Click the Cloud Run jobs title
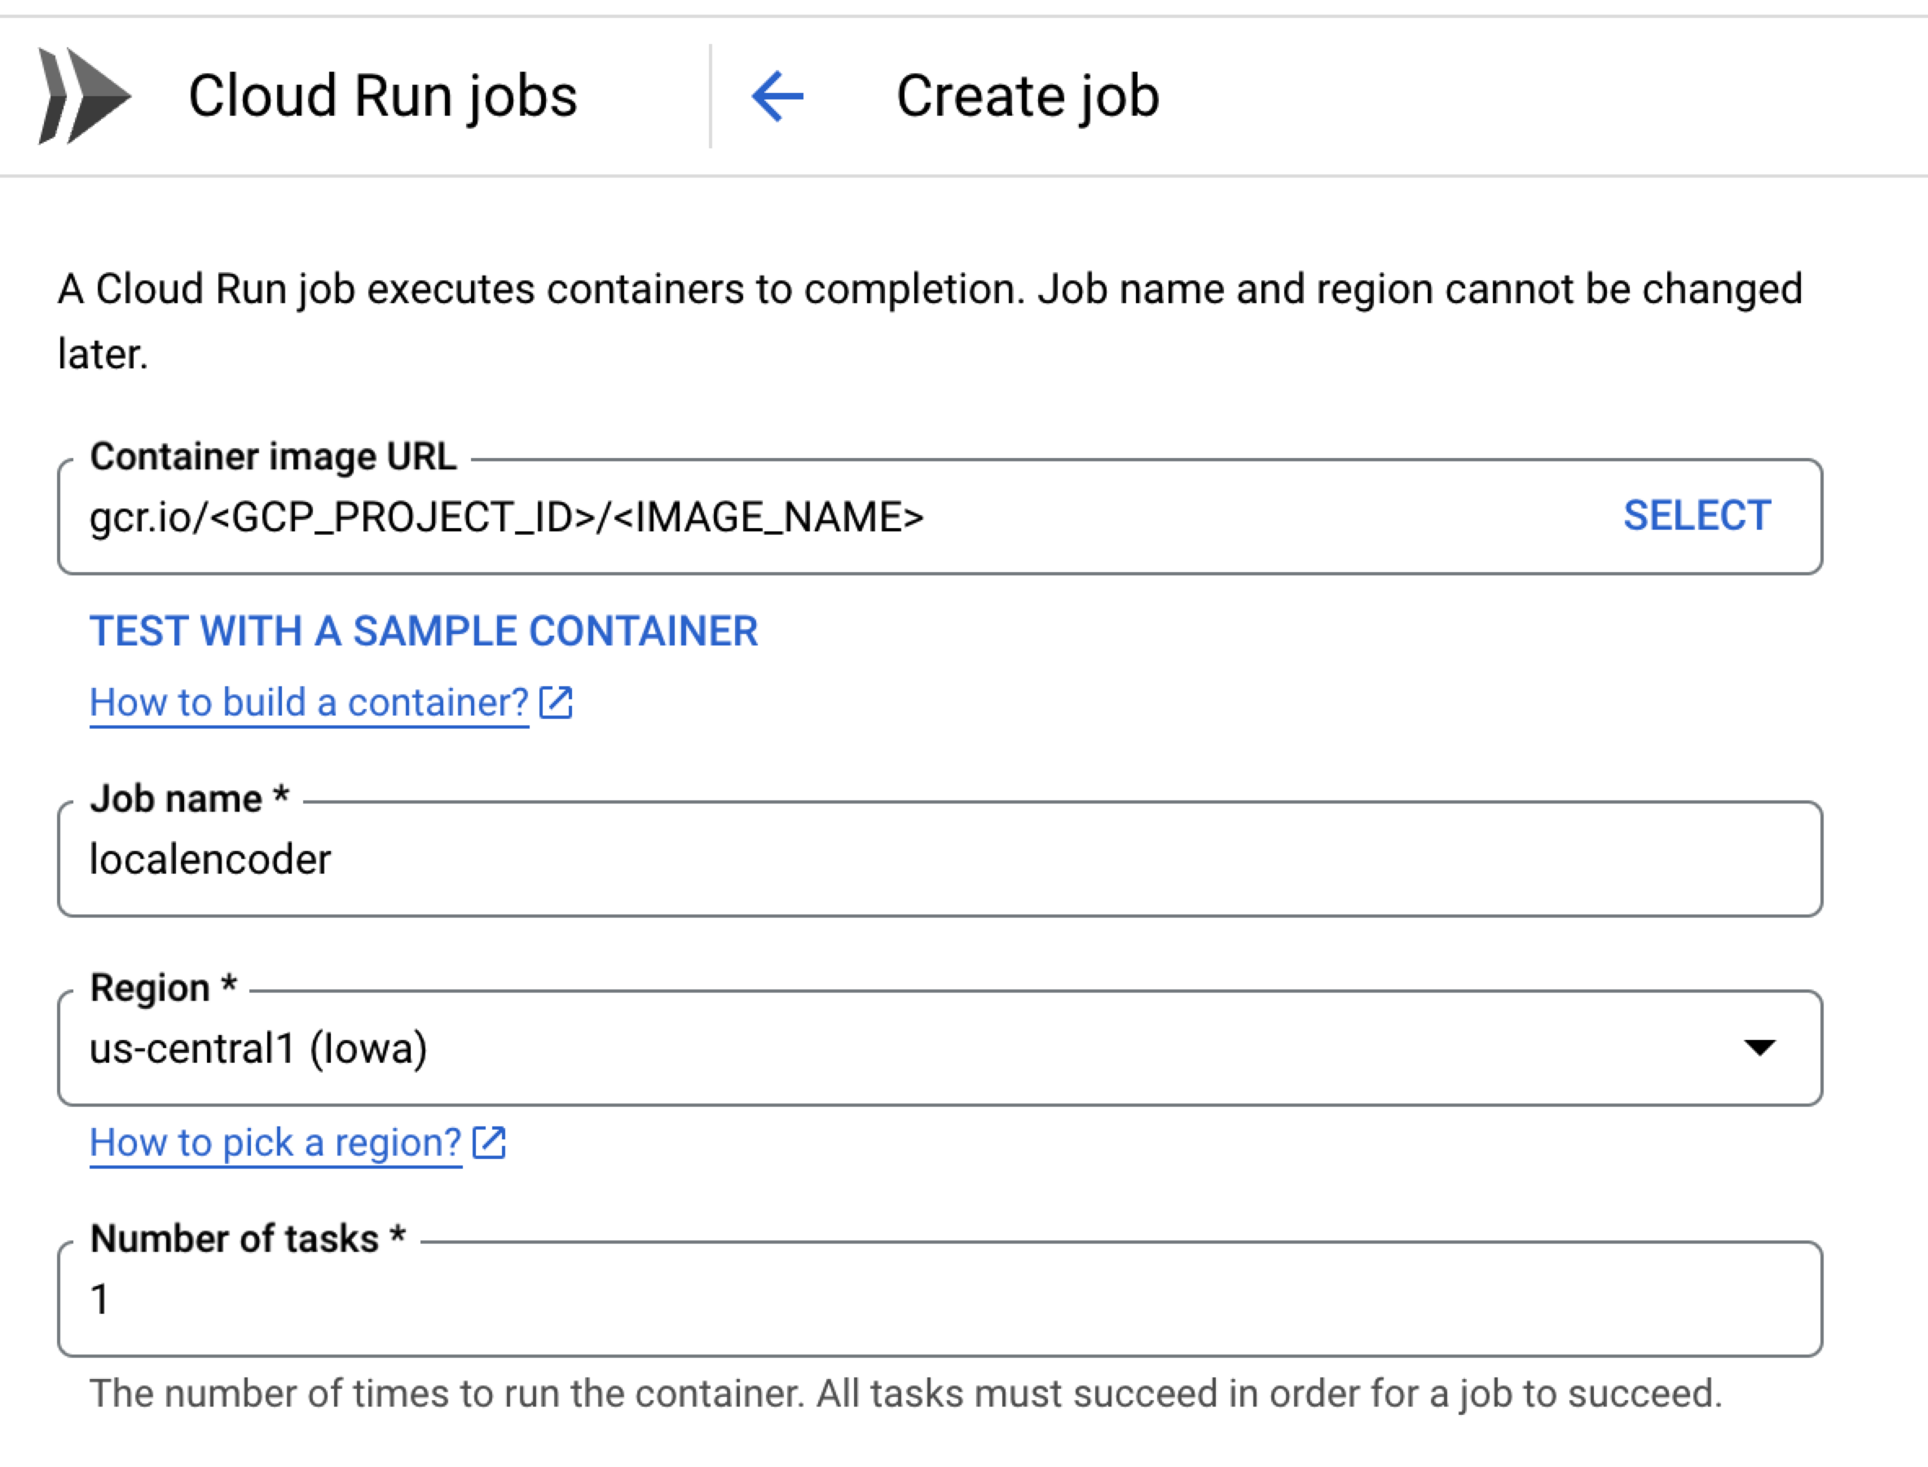1928x1467 pixels. point(382,96)
